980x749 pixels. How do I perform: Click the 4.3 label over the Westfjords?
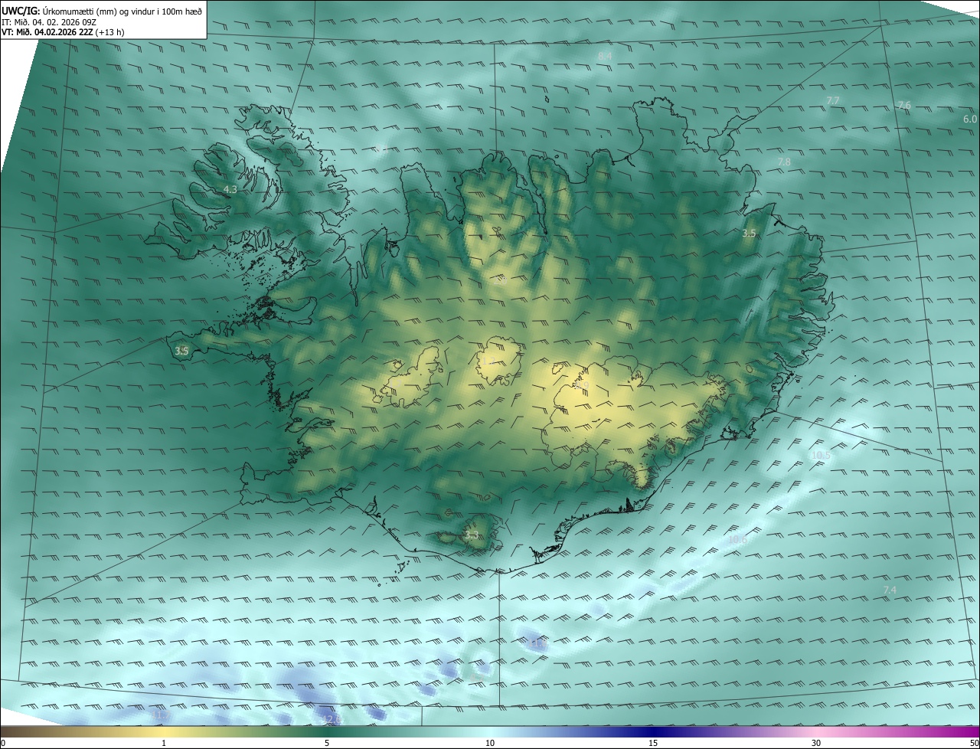pyautogui.click(x=230, y=188)
